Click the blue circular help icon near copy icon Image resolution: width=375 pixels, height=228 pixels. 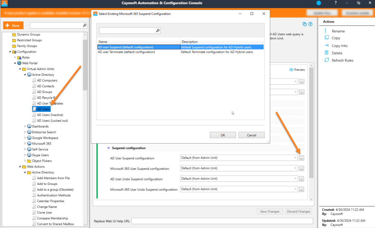point(310,24)
